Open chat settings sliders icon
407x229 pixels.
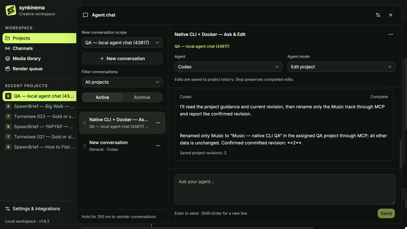pyautogui.click(x=378, y=15)
